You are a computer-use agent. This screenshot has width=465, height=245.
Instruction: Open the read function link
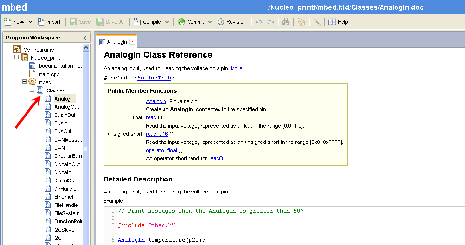point(151,118)
